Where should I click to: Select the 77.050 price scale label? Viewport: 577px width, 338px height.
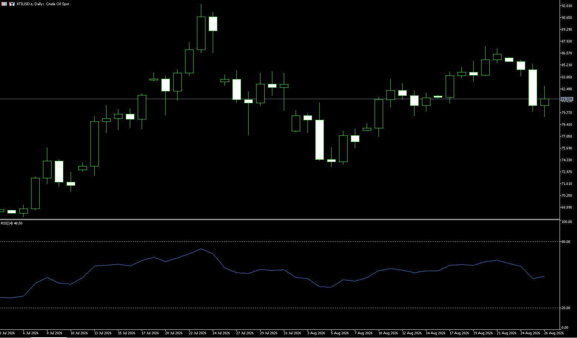tap(567, 136)
